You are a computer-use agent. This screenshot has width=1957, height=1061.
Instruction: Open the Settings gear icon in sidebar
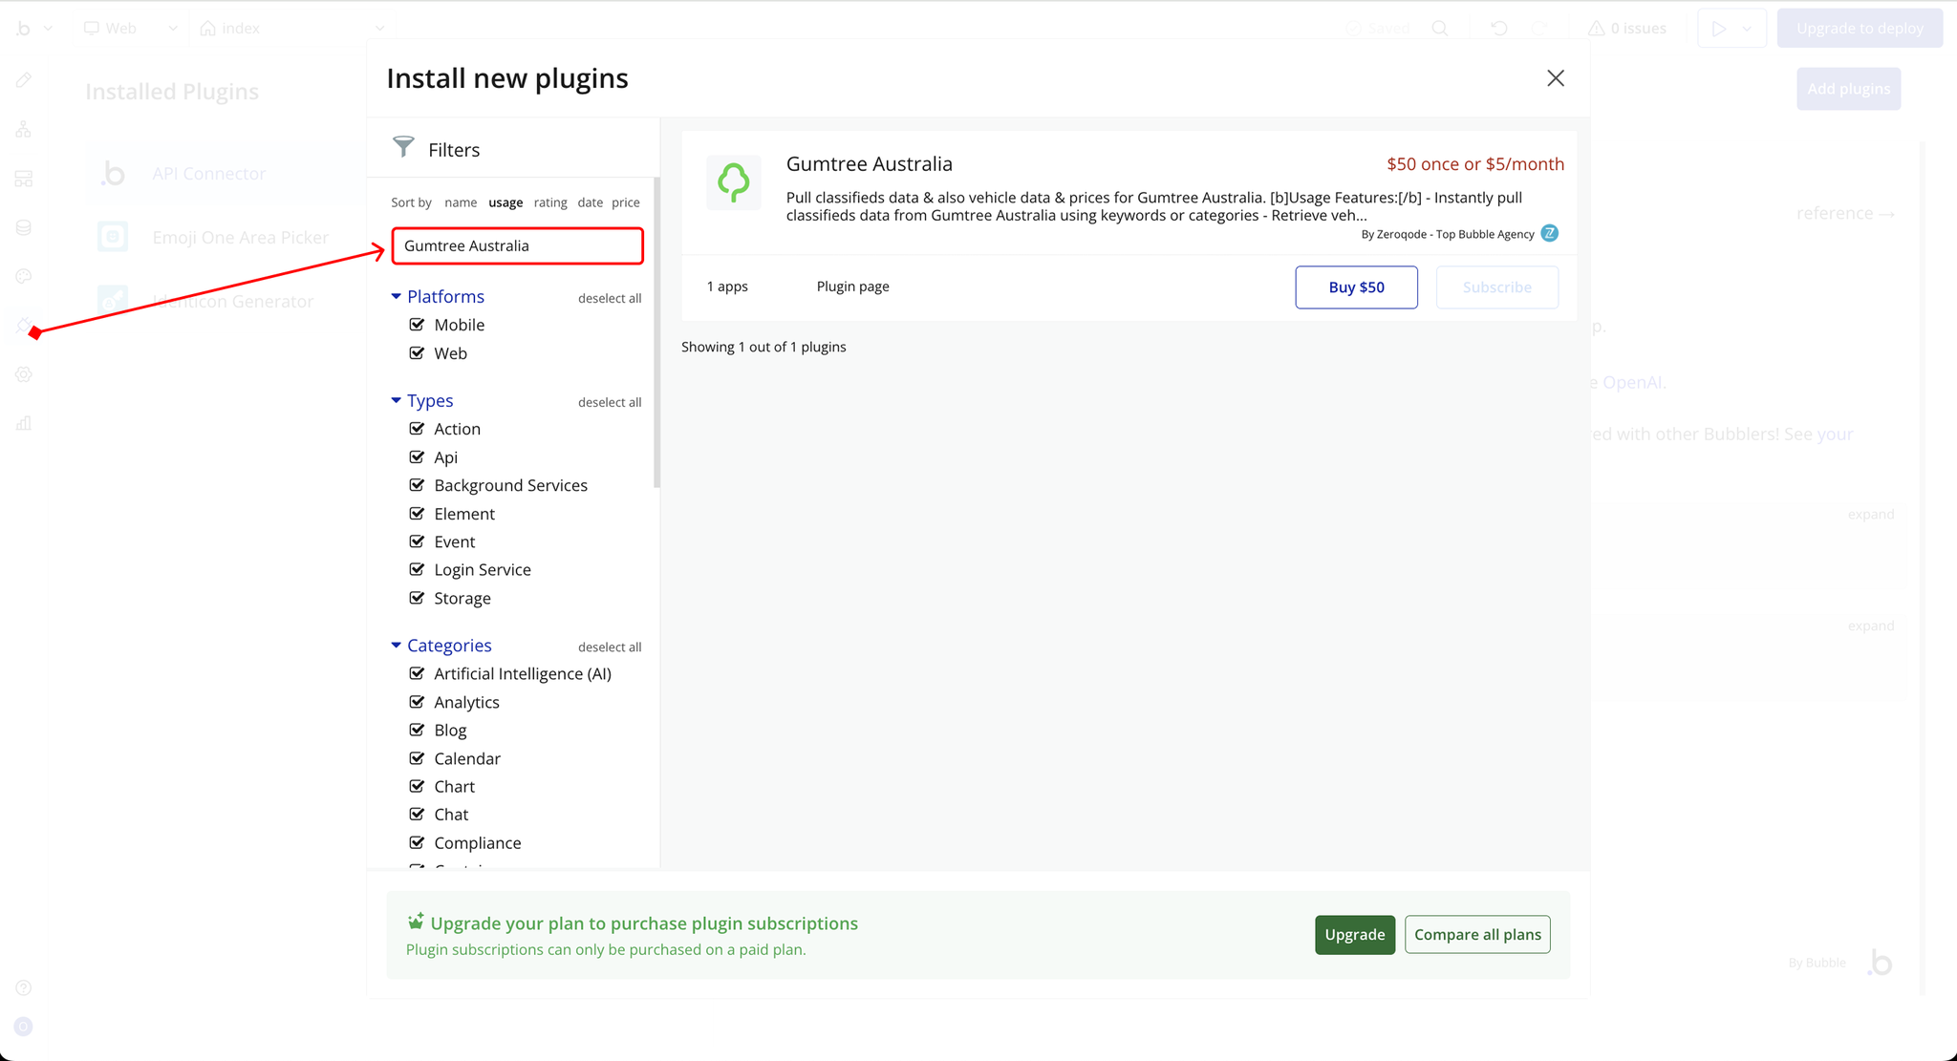click(24, 374)
